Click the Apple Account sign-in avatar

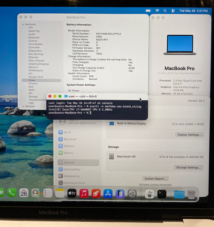(63, 122)
